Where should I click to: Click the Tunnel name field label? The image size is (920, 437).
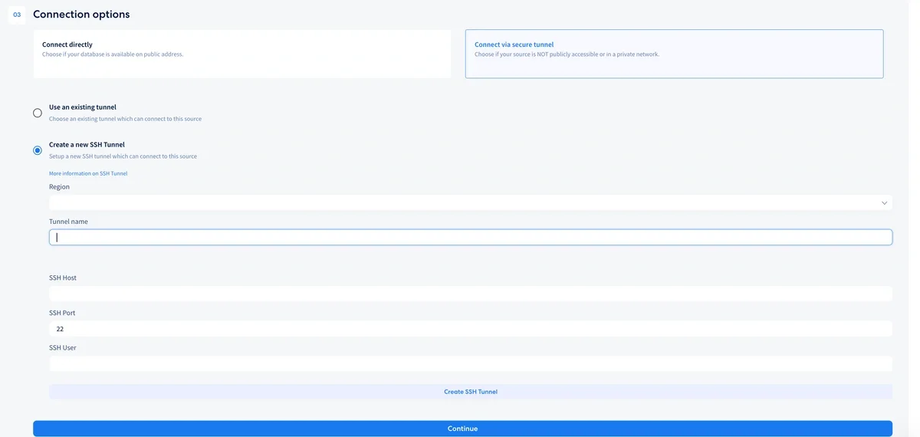tap(68, 222)
